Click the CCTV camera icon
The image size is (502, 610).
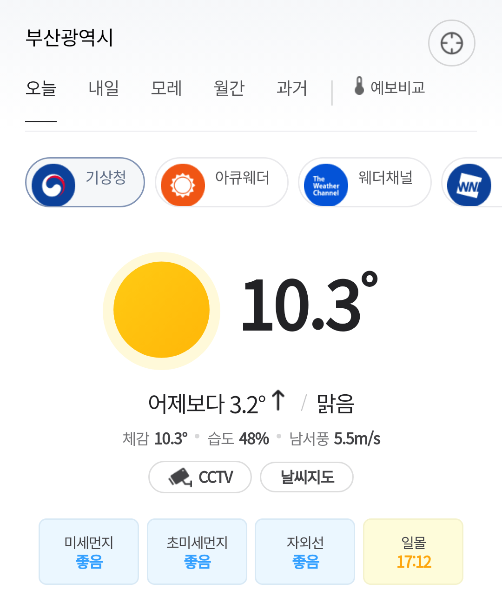coord(180,477)
